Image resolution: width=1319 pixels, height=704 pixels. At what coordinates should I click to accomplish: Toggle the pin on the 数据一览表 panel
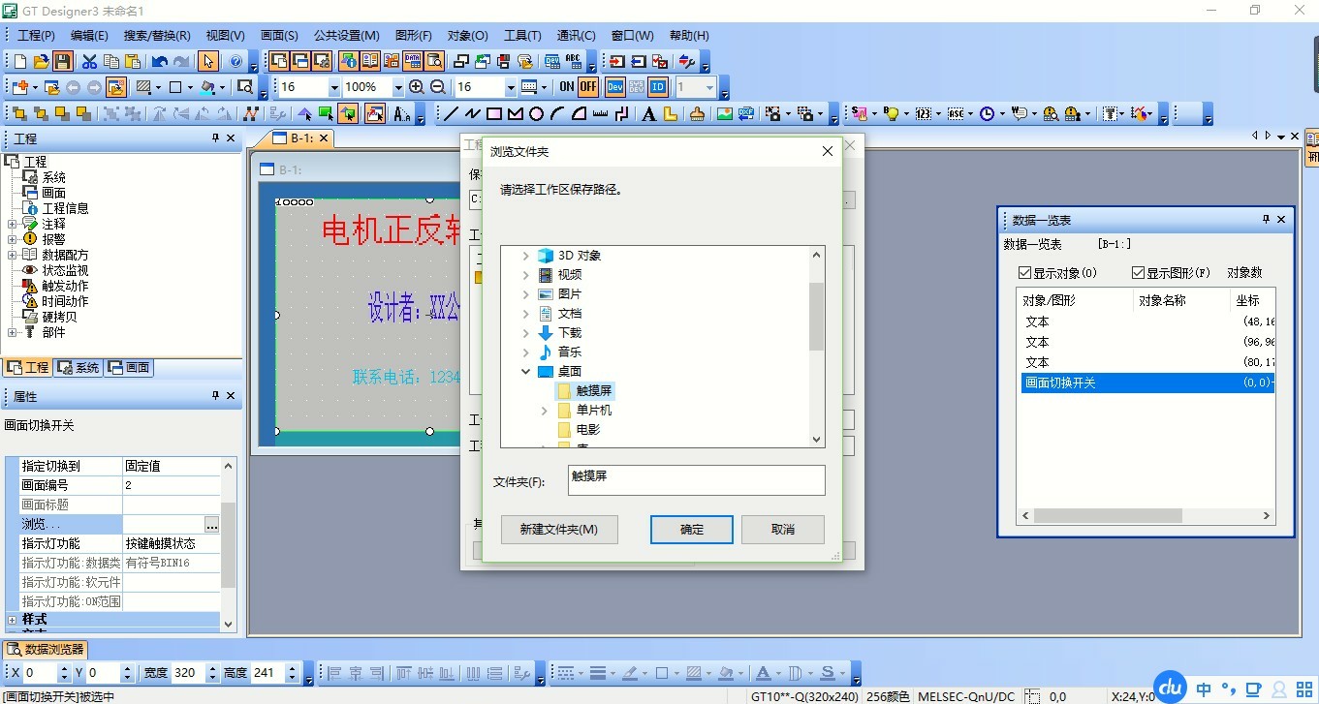(x=1266, y=220)
